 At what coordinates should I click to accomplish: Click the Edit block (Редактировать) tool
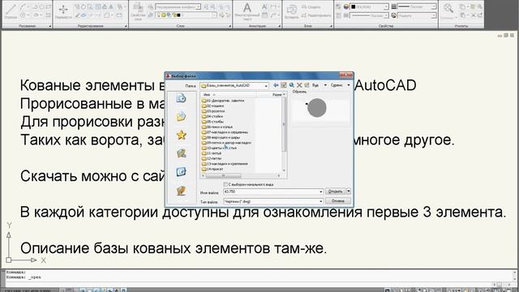point(317,15)
